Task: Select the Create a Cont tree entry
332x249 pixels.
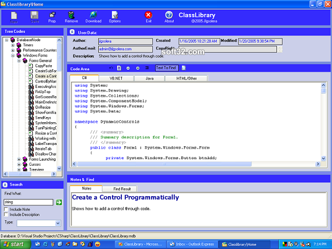Action: [x=46, y=76]
